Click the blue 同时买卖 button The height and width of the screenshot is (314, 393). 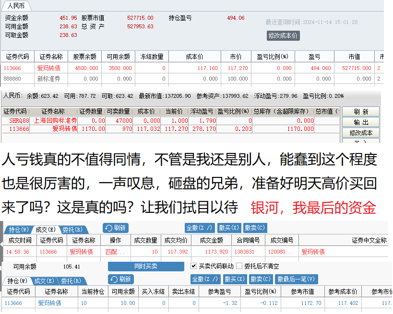point(146,267)
